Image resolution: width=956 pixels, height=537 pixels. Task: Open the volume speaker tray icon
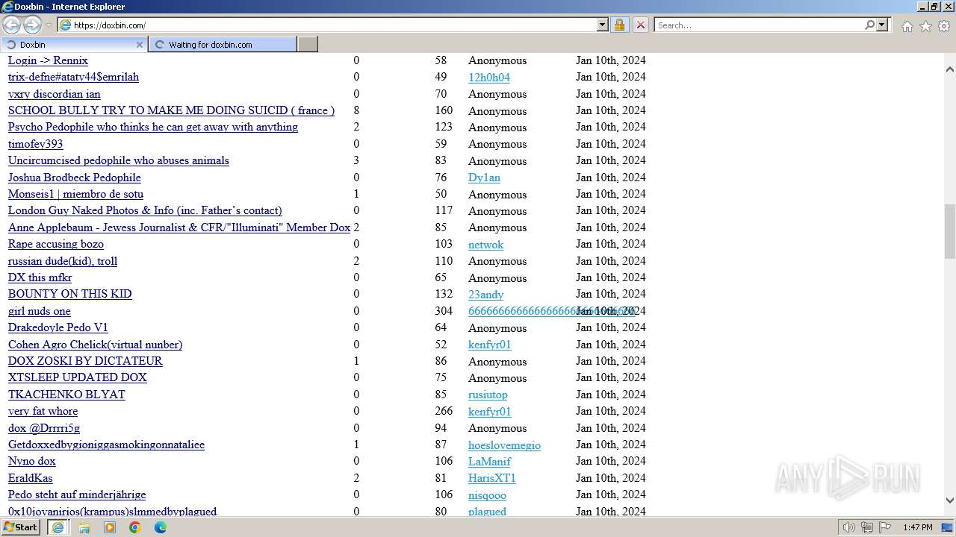click(849, 527)
